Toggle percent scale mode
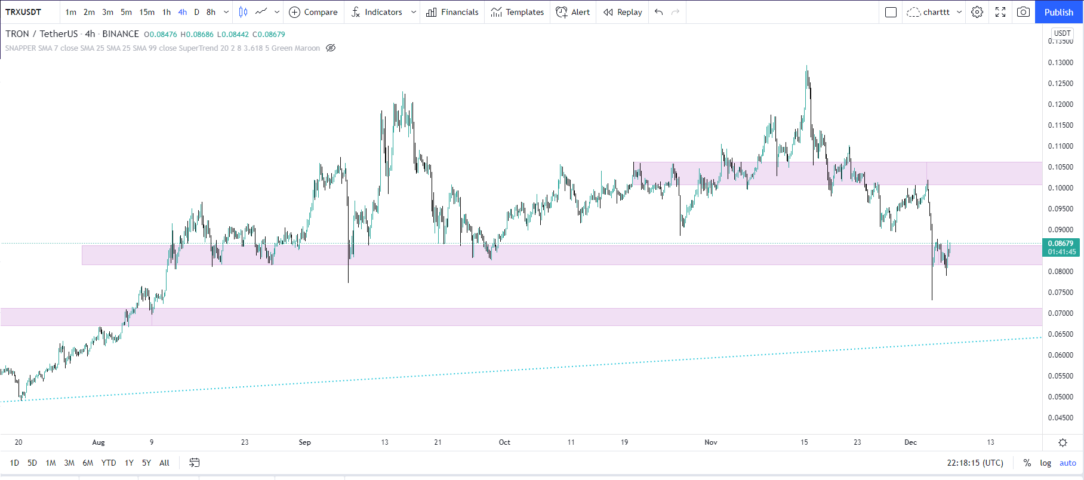 tap(1027, 463)
